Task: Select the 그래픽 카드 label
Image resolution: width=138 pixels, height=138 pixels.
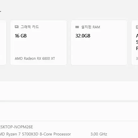Action: 30,27
